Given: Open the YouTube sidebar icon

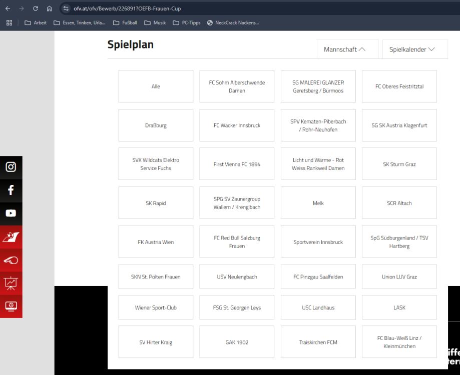Looking at the screenshot, I should [x=11, y=213].
